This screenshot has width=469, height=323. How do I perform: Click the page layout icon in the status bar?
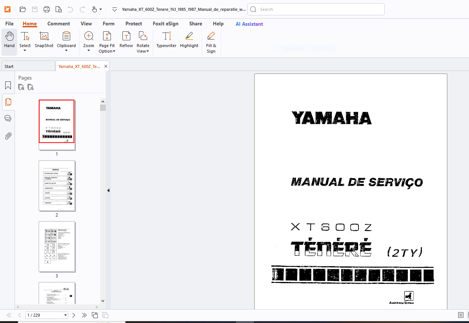coord(461,315)
